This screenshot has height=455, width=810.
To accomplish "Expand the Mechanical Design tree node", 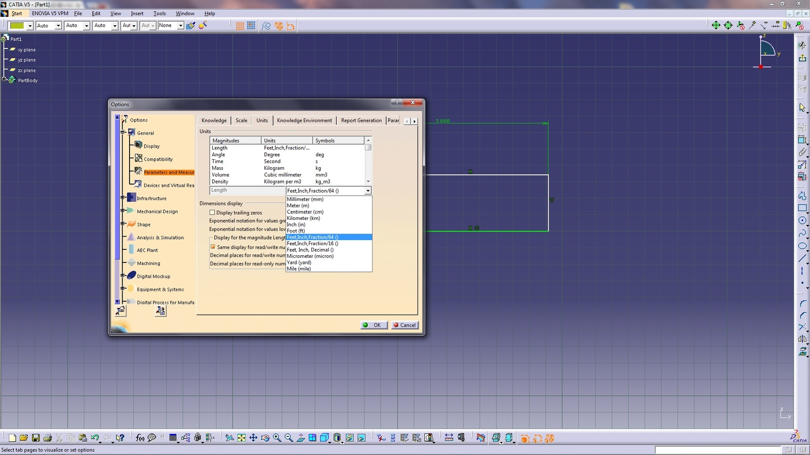I will click(123, 210).
